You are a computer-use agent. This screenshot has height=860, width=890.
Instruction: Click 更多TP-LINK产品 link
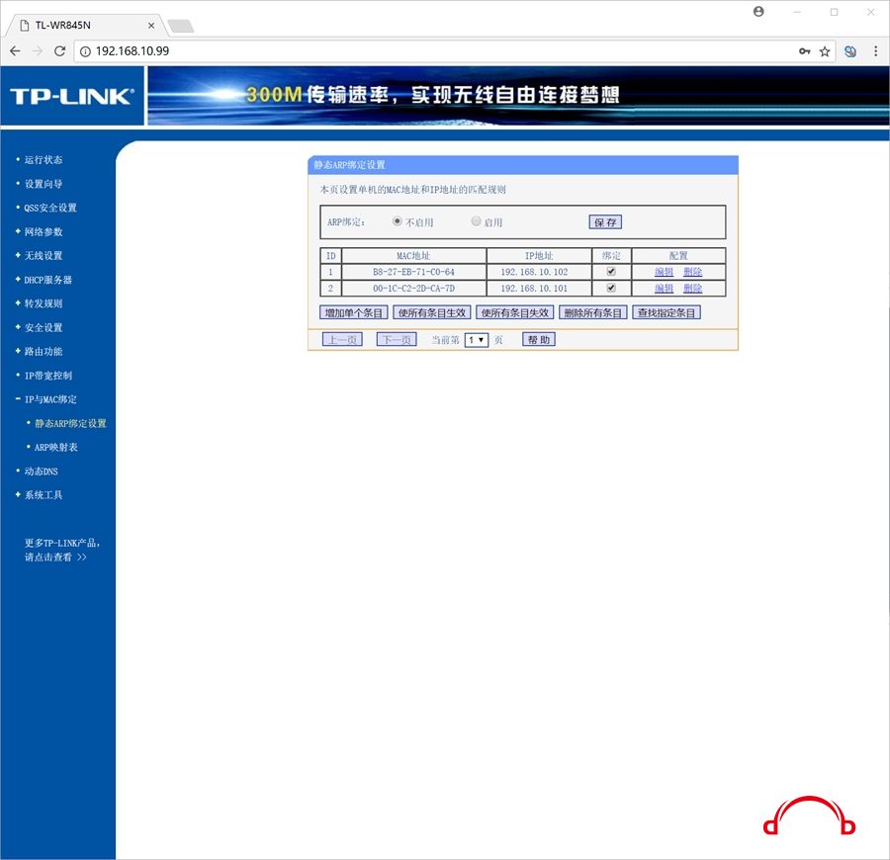click(x=61, y=550)
